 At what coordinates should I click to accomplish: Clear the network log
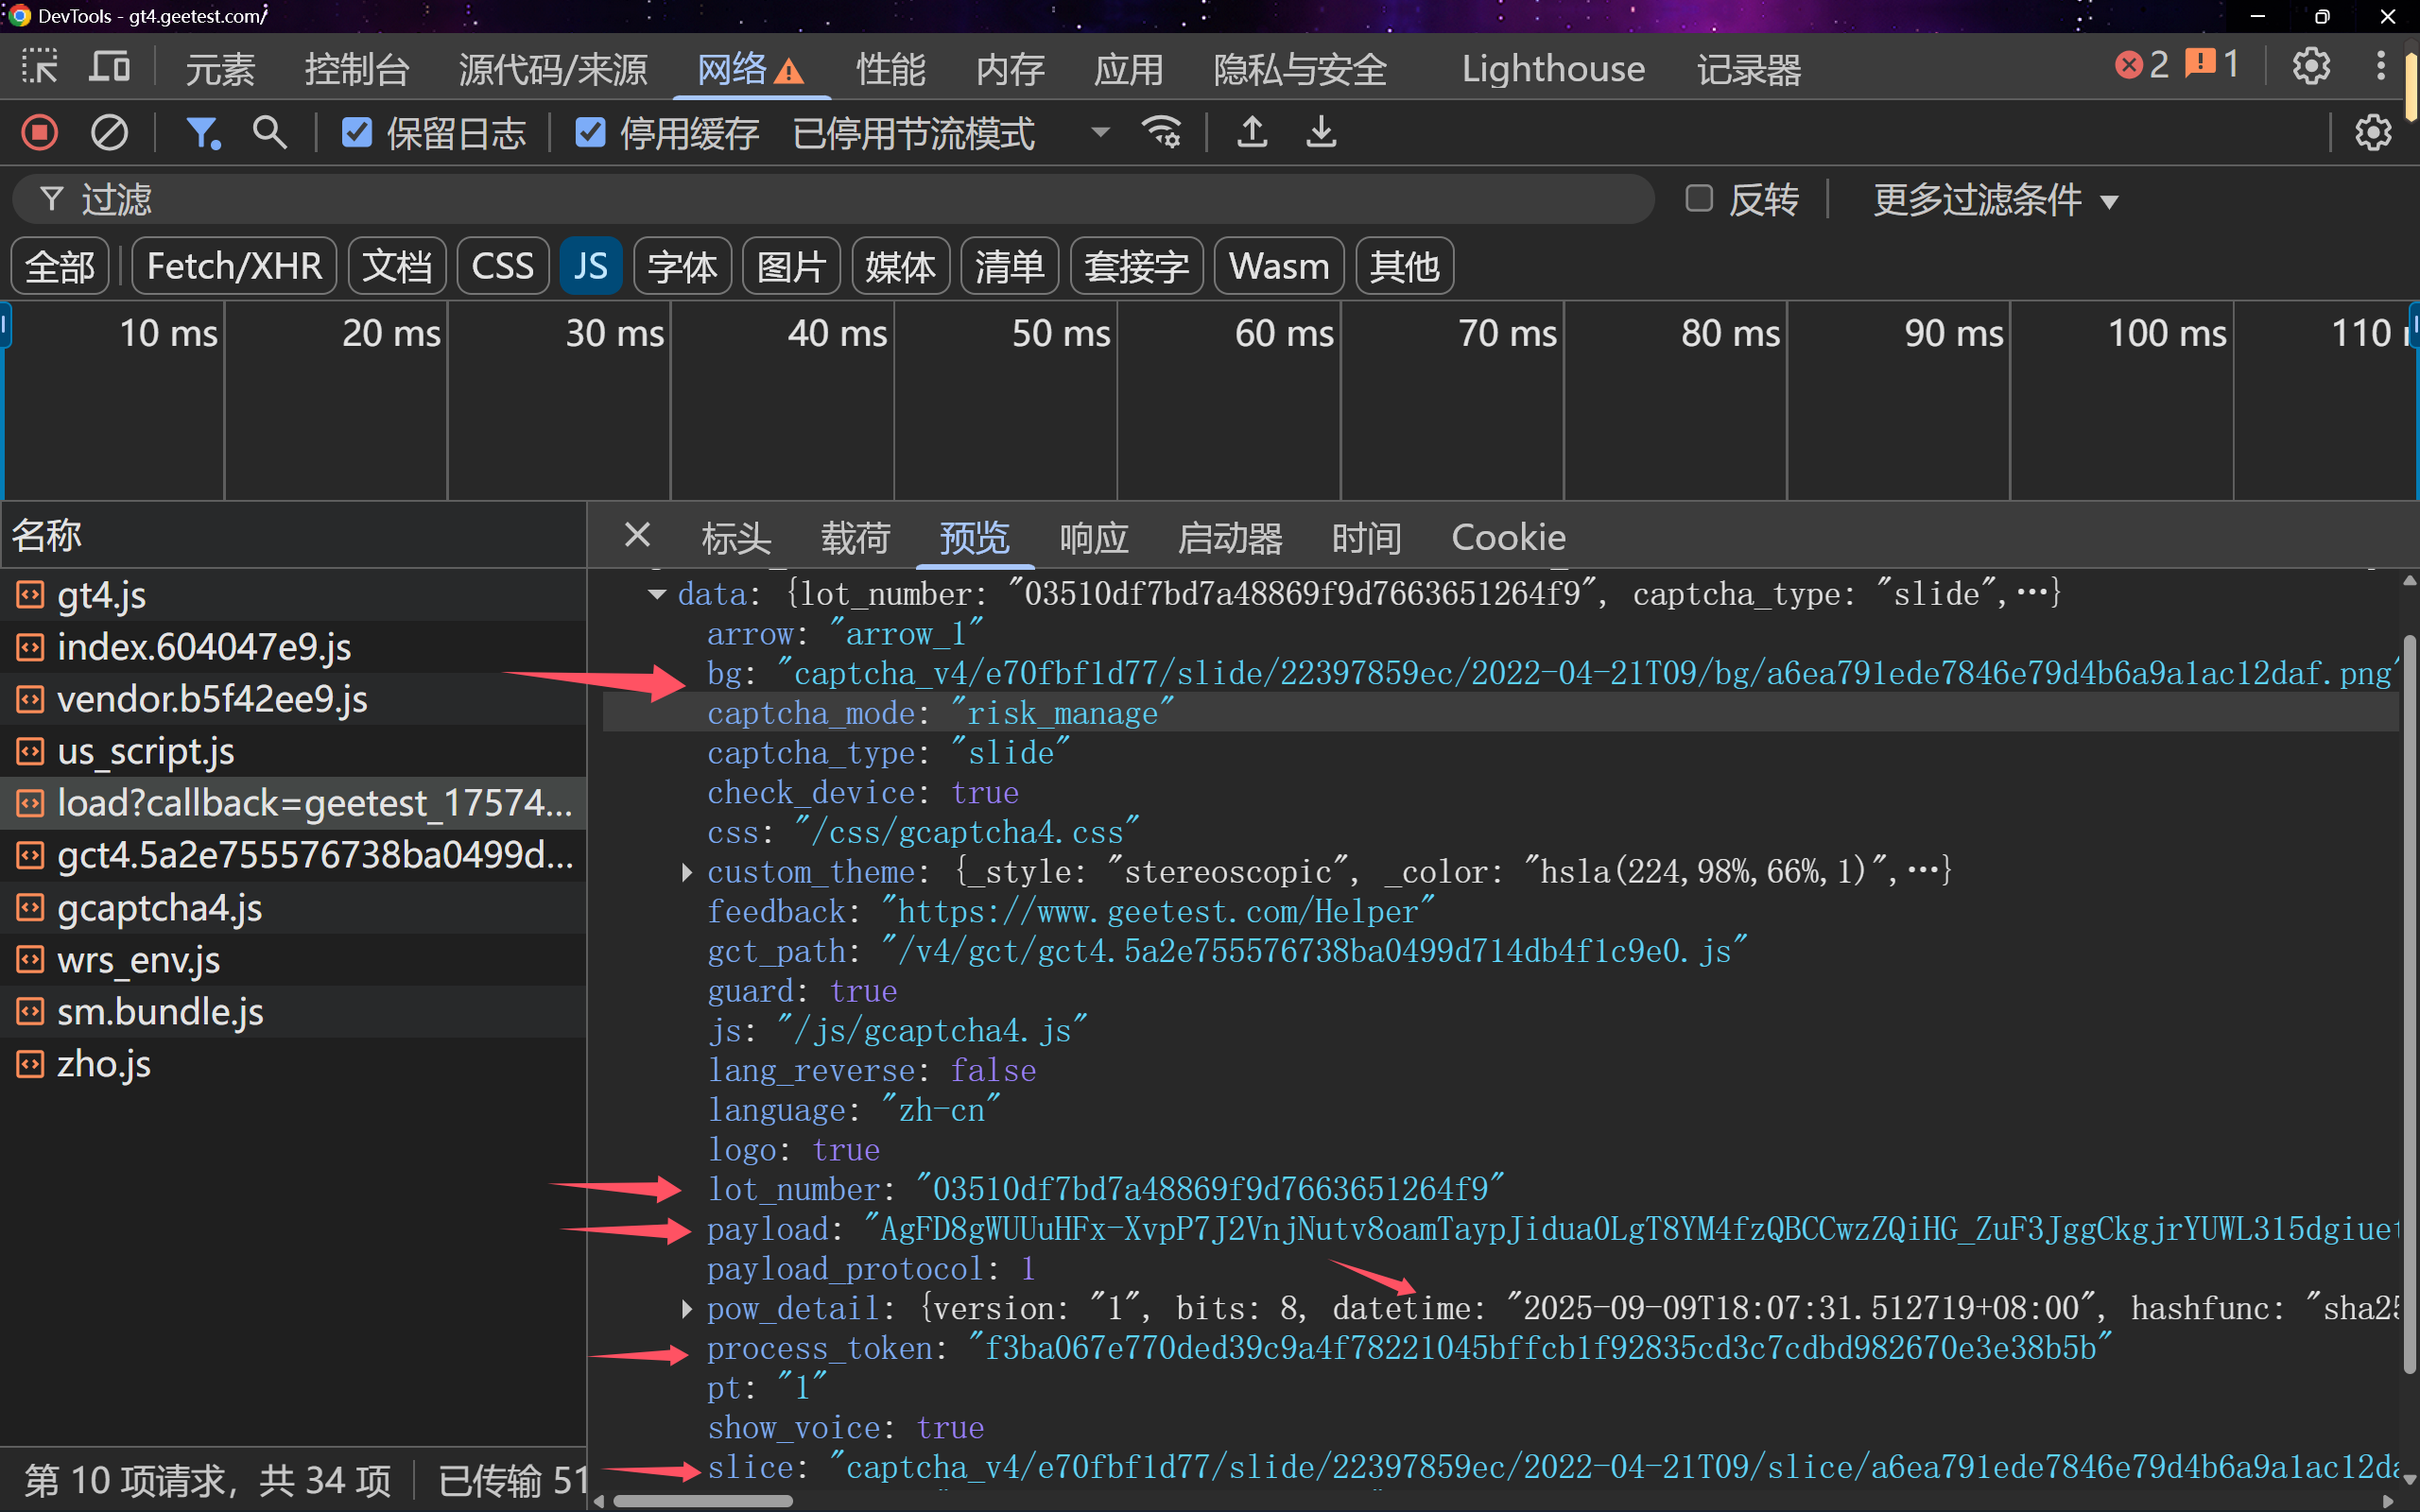tap(109, 132)
